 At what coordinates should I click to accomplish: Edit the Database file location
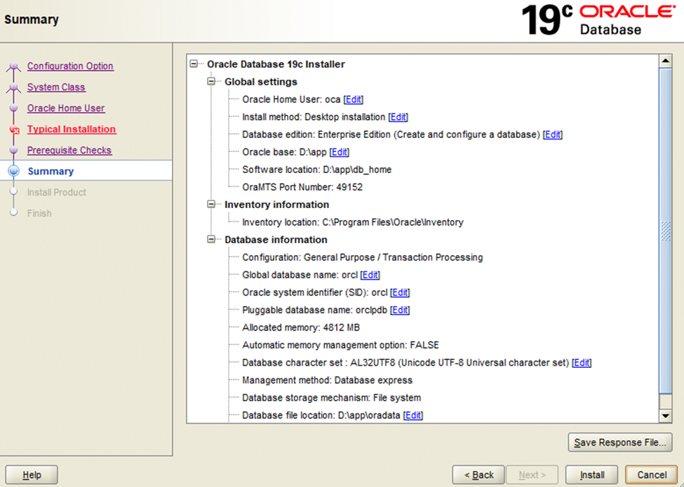tap(413, 415)
